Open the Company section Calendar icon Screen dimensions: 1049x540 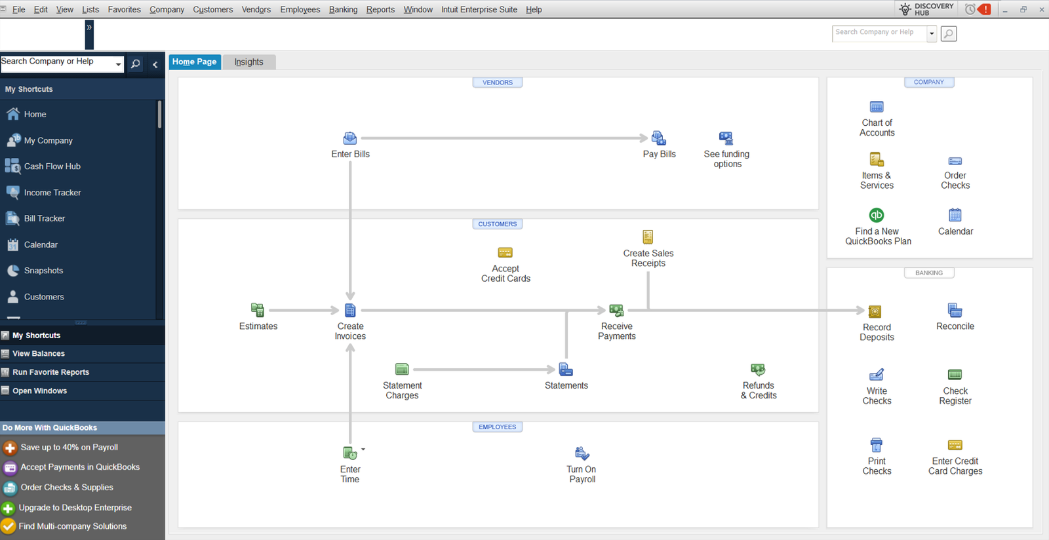(955, 215)
